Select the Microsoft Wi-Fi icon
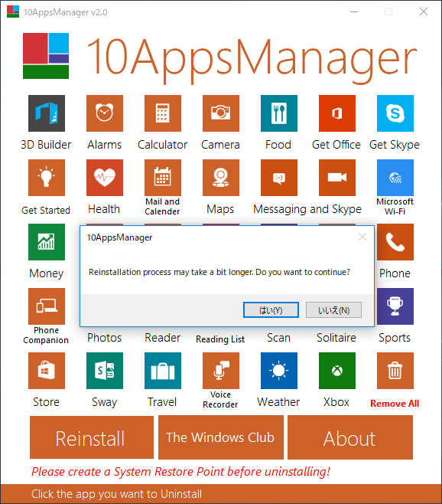 pos(395,178)
